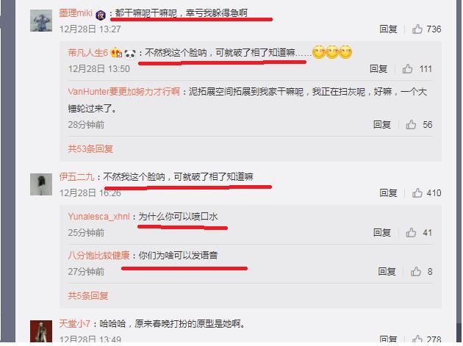
Task: Open 天堂小7's avatar thumbnail
Action: [x=41, y=331]
